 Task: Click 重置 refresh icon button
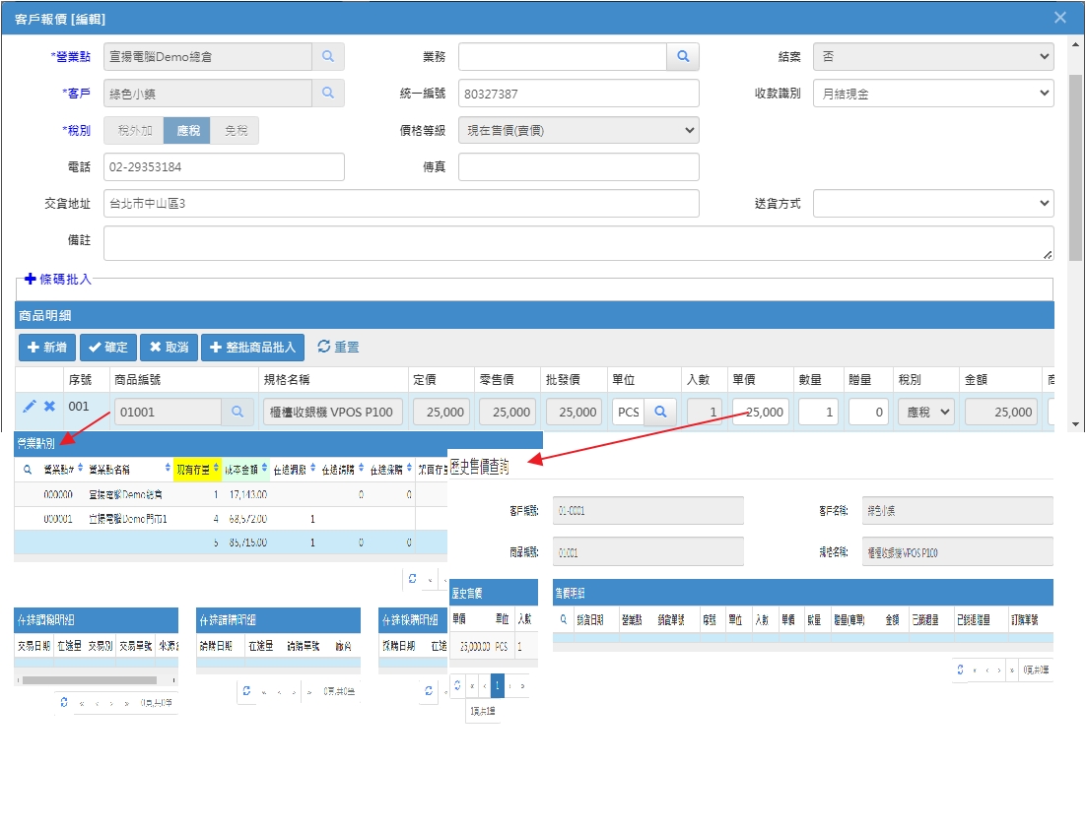338,348
